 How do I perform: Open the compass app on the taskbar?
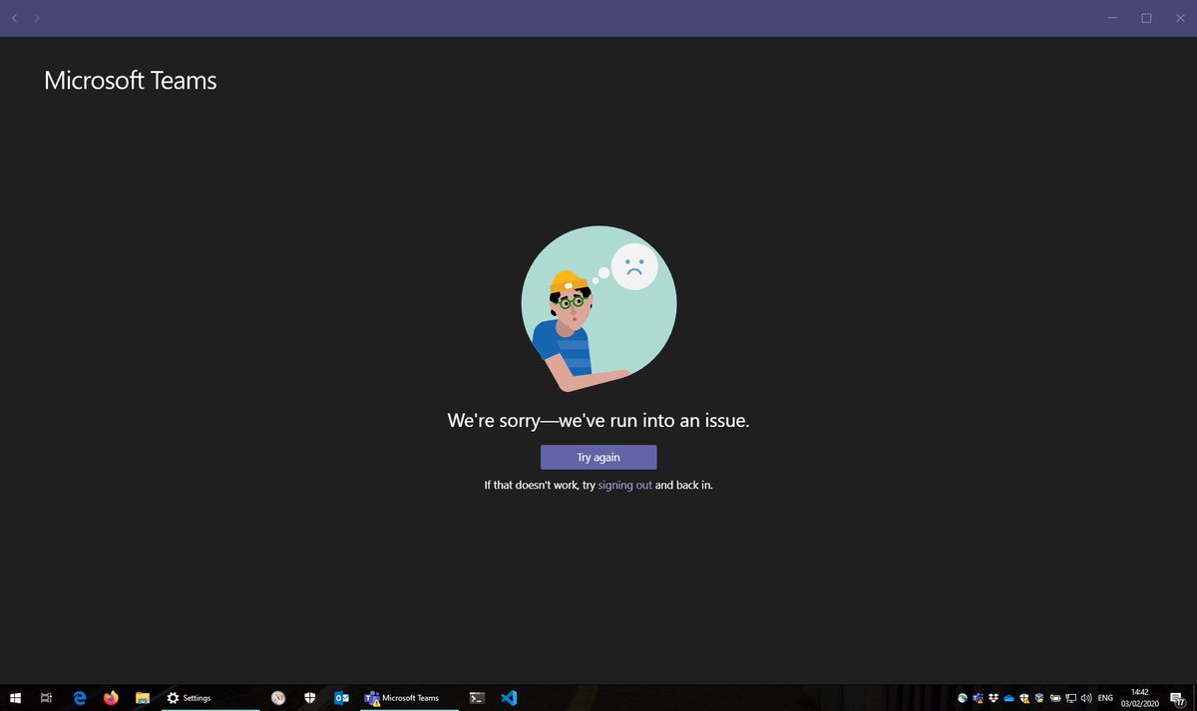click(278, 698)
